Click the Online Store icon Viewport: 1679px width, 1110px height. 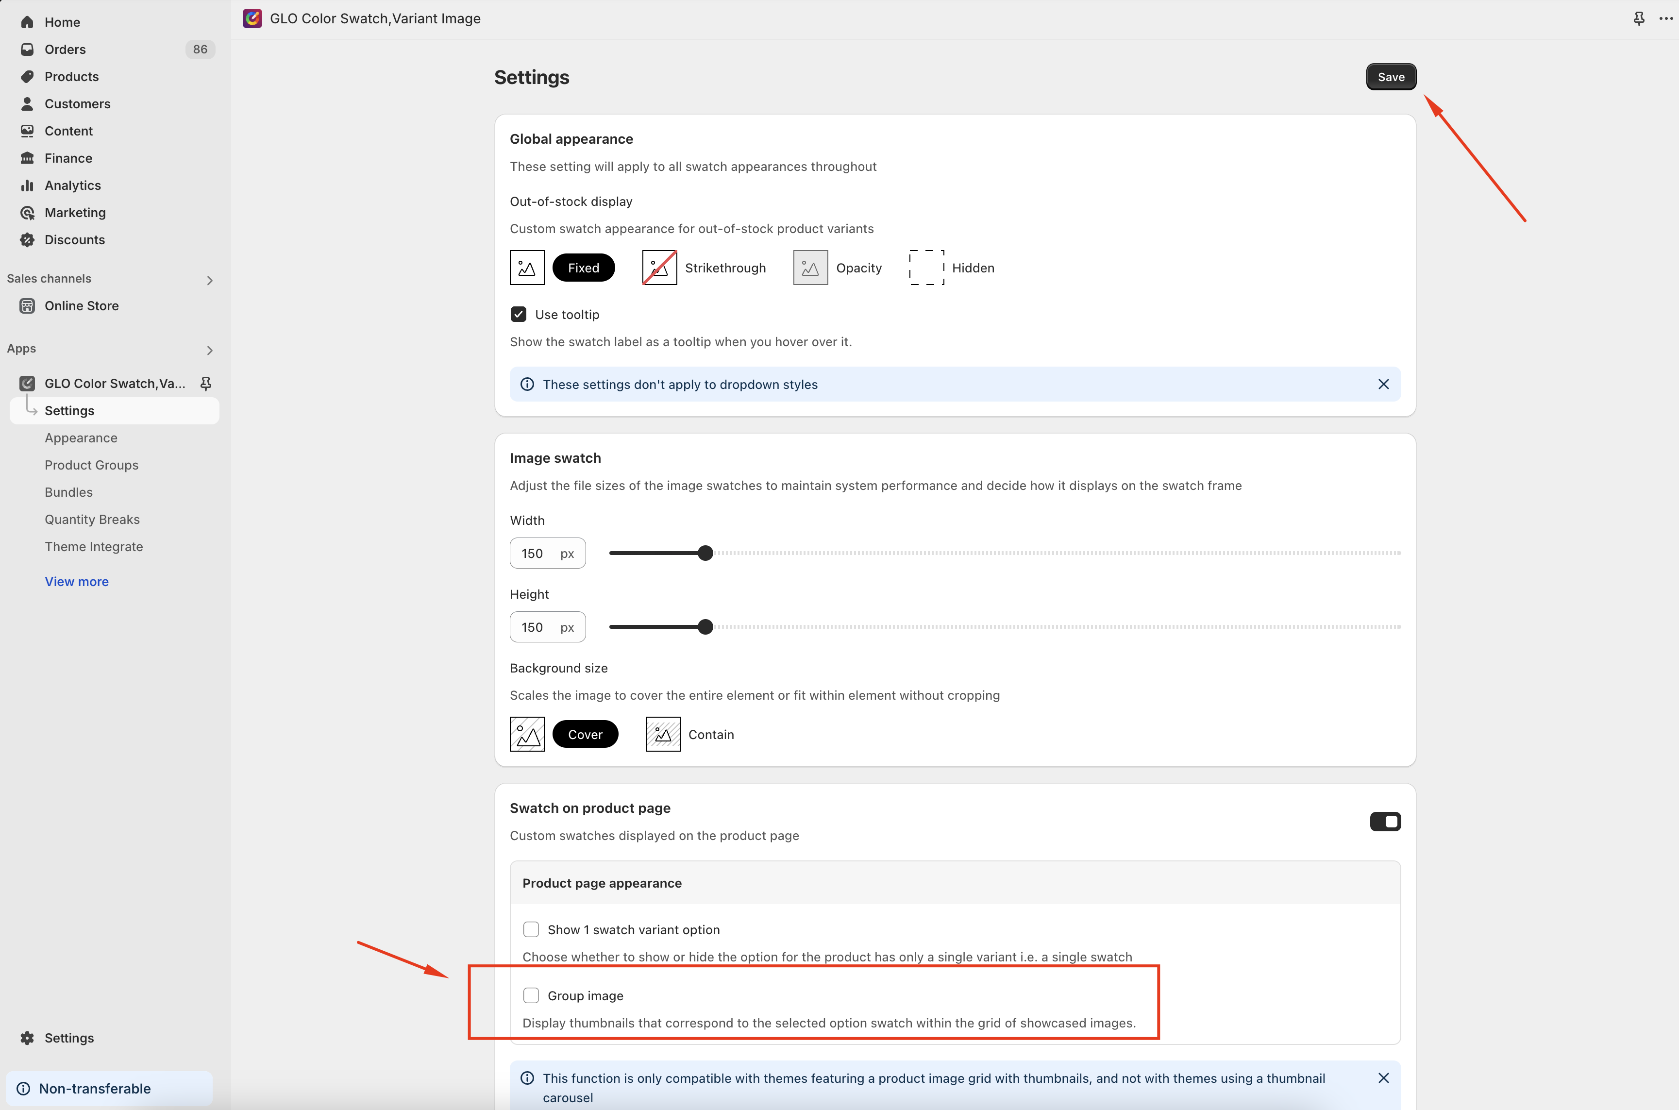click(x=27, y=306)
